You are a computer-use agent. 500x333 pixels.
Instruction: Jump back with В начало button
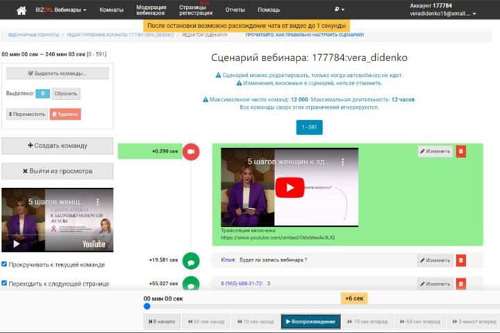[x=162, y=321]
